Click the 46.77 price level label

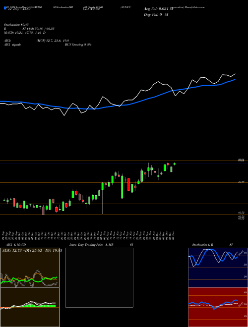pyautogui.click(x=242, y=182)
